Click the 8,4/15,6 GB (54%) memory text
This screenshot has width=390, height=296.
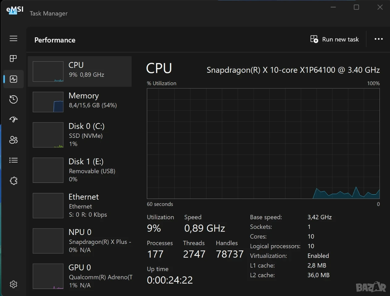pos(93,105)
